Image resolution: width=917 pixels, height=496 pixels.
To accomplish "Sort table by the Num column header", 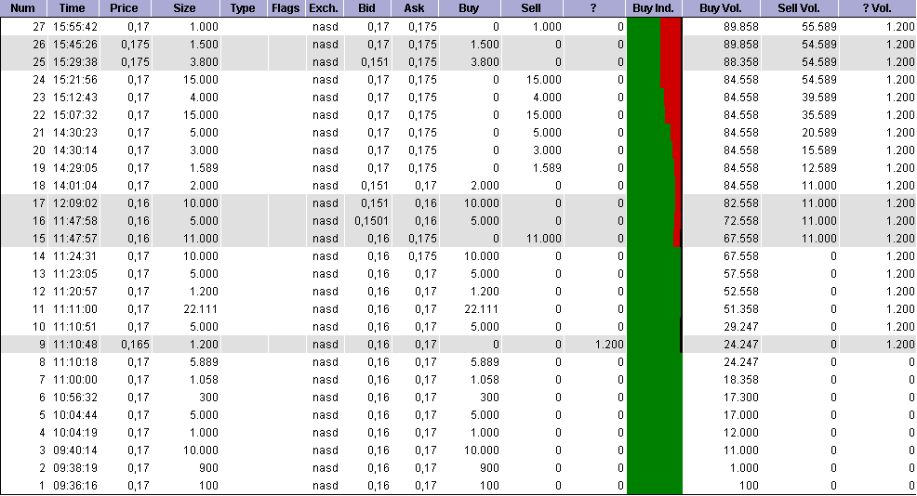I will pyautogui.click(x=22, y=8).
